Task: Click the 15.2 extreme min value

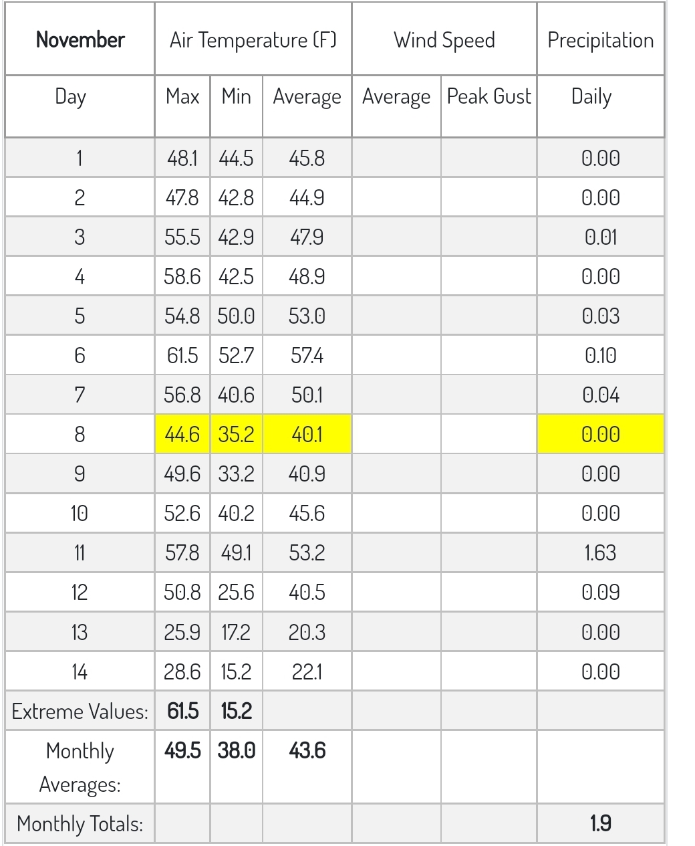Action: point(236,711)
